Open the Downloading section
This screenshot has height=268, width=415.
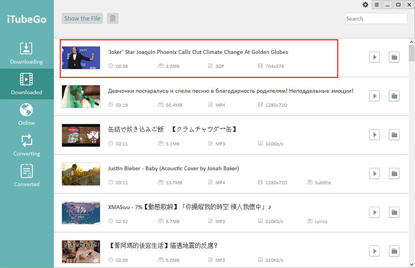coord(26,53)
